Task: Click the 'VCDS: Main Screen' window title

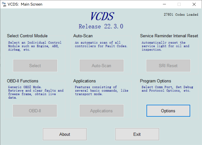Action: coord(25,4)
